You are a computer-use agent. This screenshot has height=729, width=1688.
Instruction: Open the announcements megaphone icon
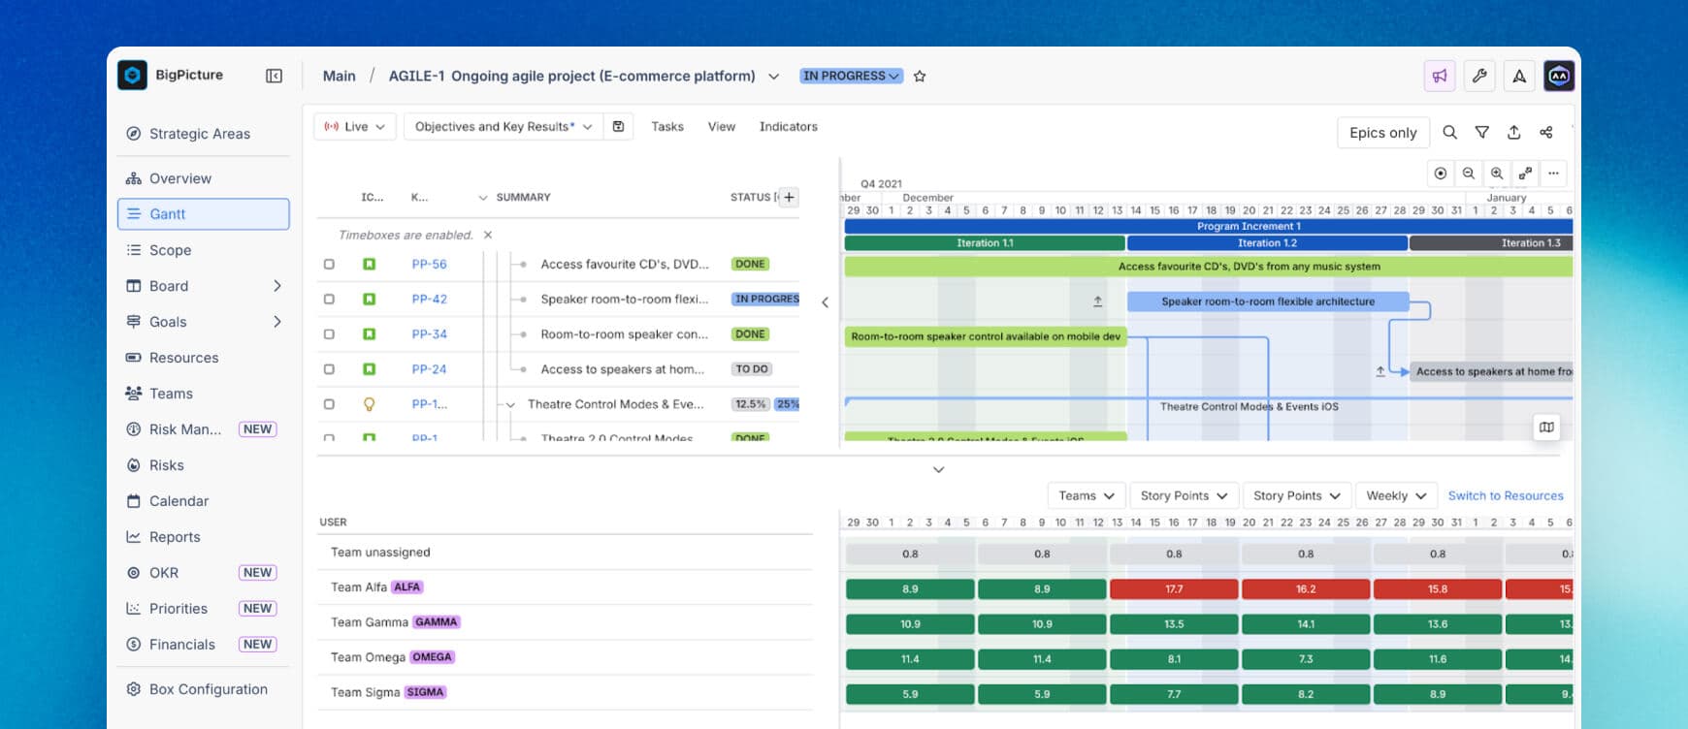click(1440, 76)
